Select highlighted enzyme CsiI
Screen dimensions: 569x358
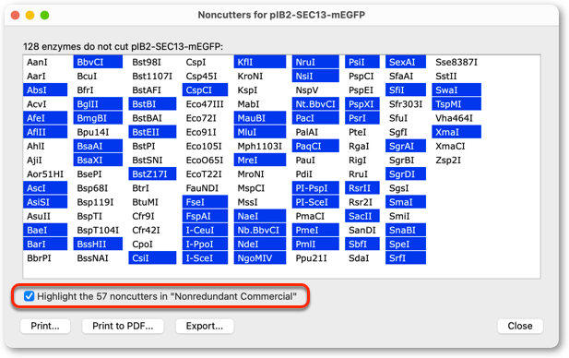pos(152,257)
